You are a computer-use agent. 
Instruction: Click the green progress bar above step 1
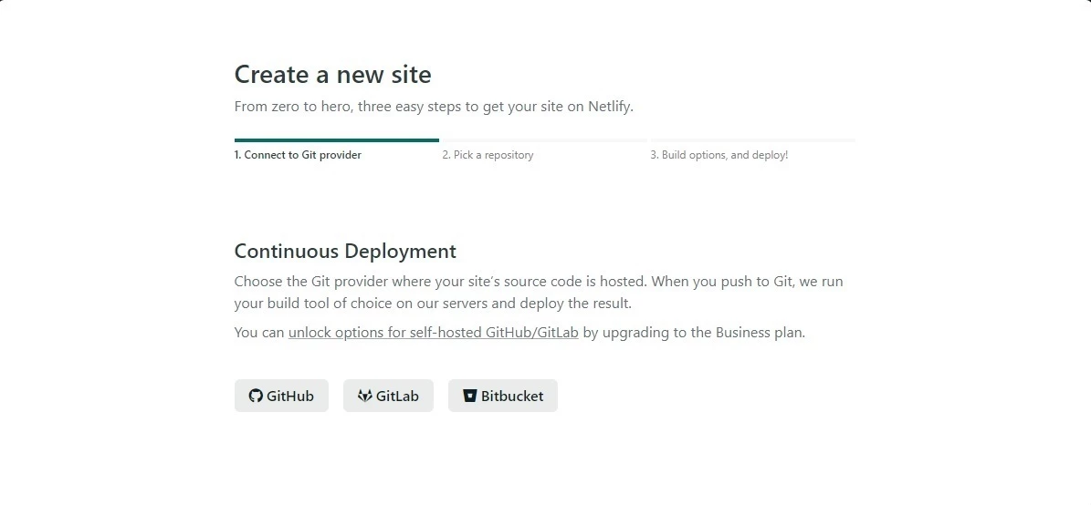[336, 140]
